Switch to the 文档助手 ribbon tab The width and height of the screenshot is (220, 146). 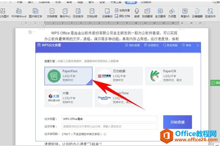click(x=146, y=2)
